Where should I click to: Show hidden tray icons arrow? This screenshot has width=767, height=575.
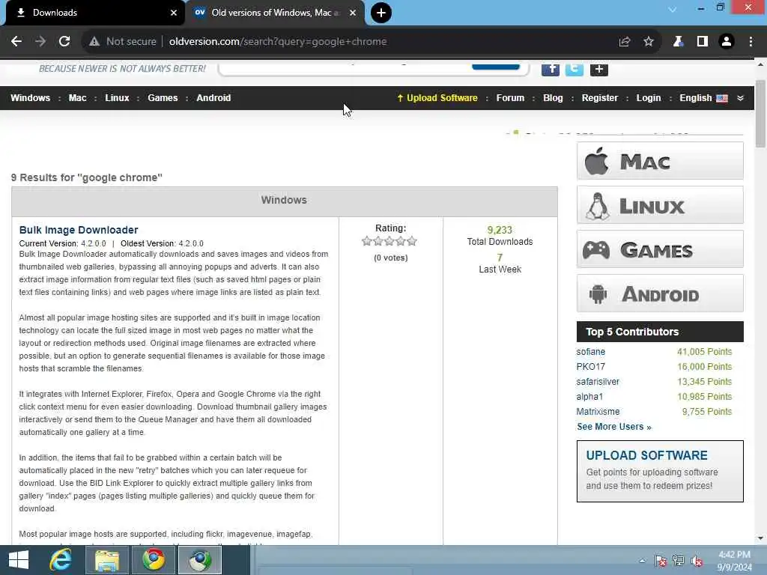[x=642, y=561]
